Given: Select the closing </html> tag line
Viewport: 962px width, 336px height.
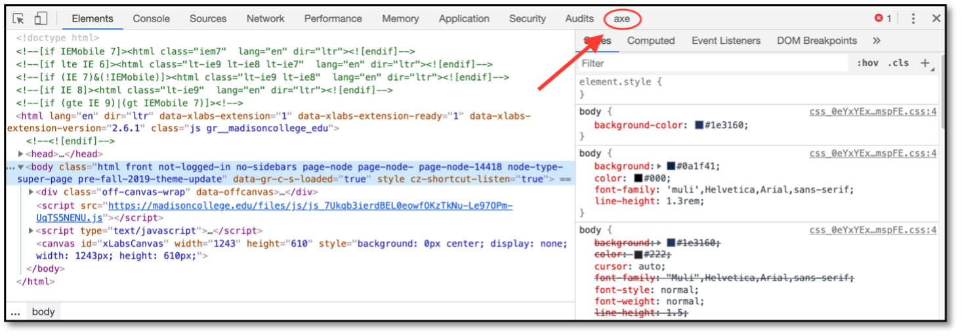Looking at the screenshot, I should click(35, 282).
